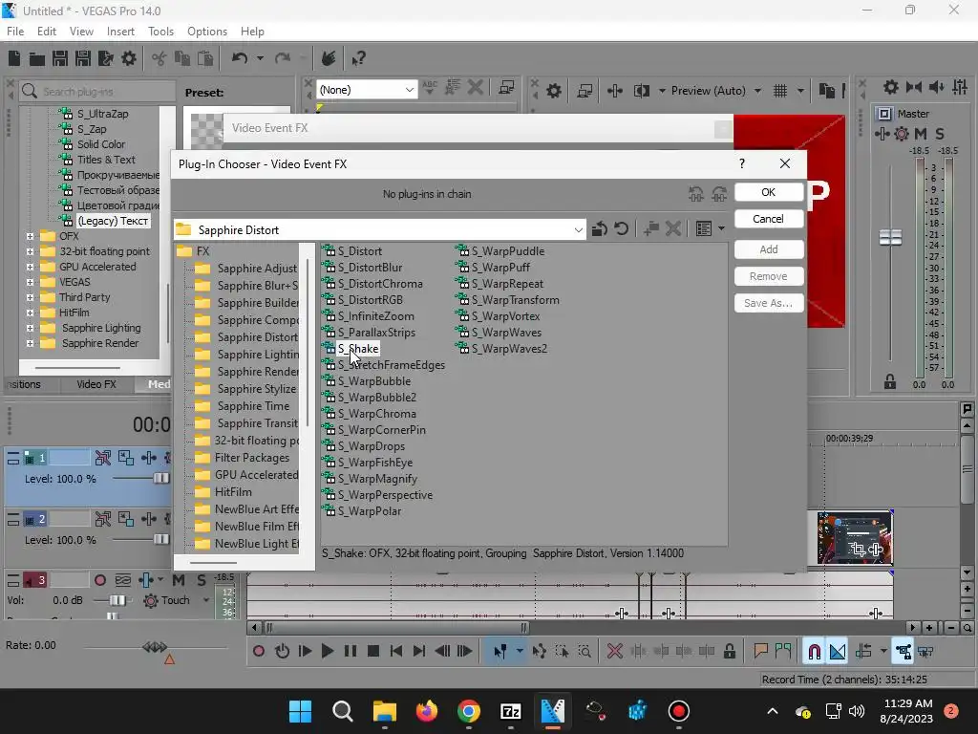Toggle Mute on audio track 3
The width and height of the screenshot is (978, 734).
pyautogui.click(x=179, y=580)
